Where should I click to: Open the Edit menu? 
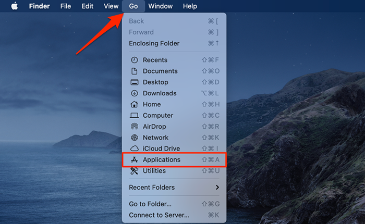87,6
